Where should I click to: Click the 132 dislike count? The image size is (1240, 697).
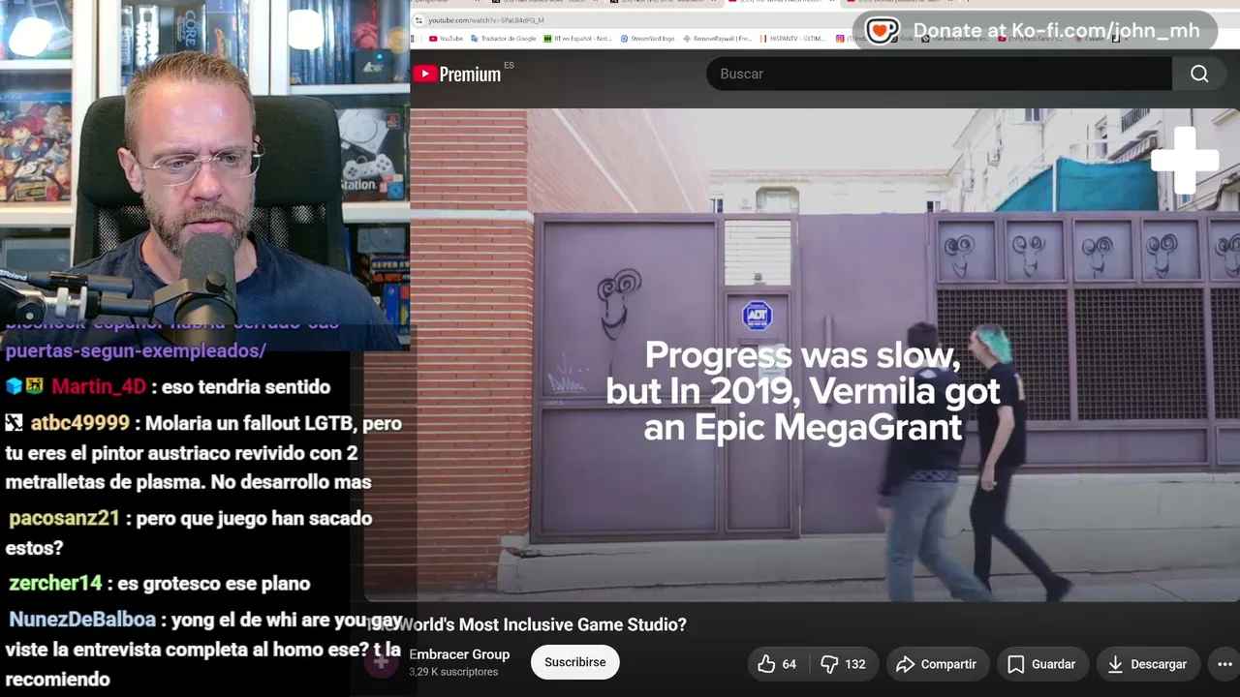pyautogui.click(x=855, y=664)
